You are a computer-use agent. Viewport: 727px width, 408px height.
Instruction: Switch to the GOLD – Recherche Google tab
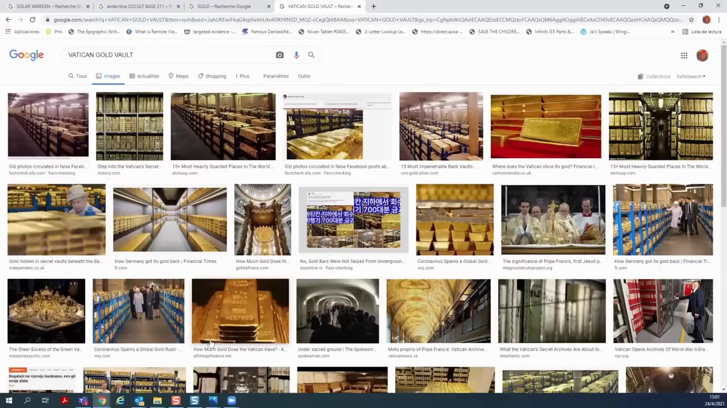pyautogui.click(x=229, y=6)
